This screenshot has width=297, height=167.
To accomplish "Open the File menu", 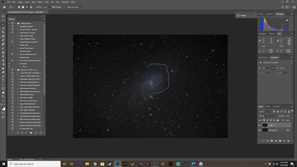I will 8,2.
